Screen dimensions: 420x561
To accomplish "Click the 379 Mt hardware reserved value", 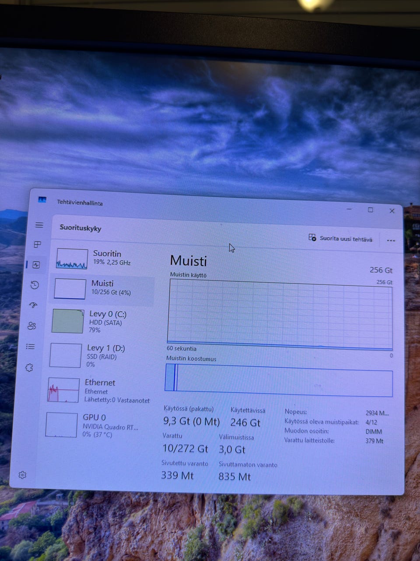I will pyautogui.click(x=374, y=441).
